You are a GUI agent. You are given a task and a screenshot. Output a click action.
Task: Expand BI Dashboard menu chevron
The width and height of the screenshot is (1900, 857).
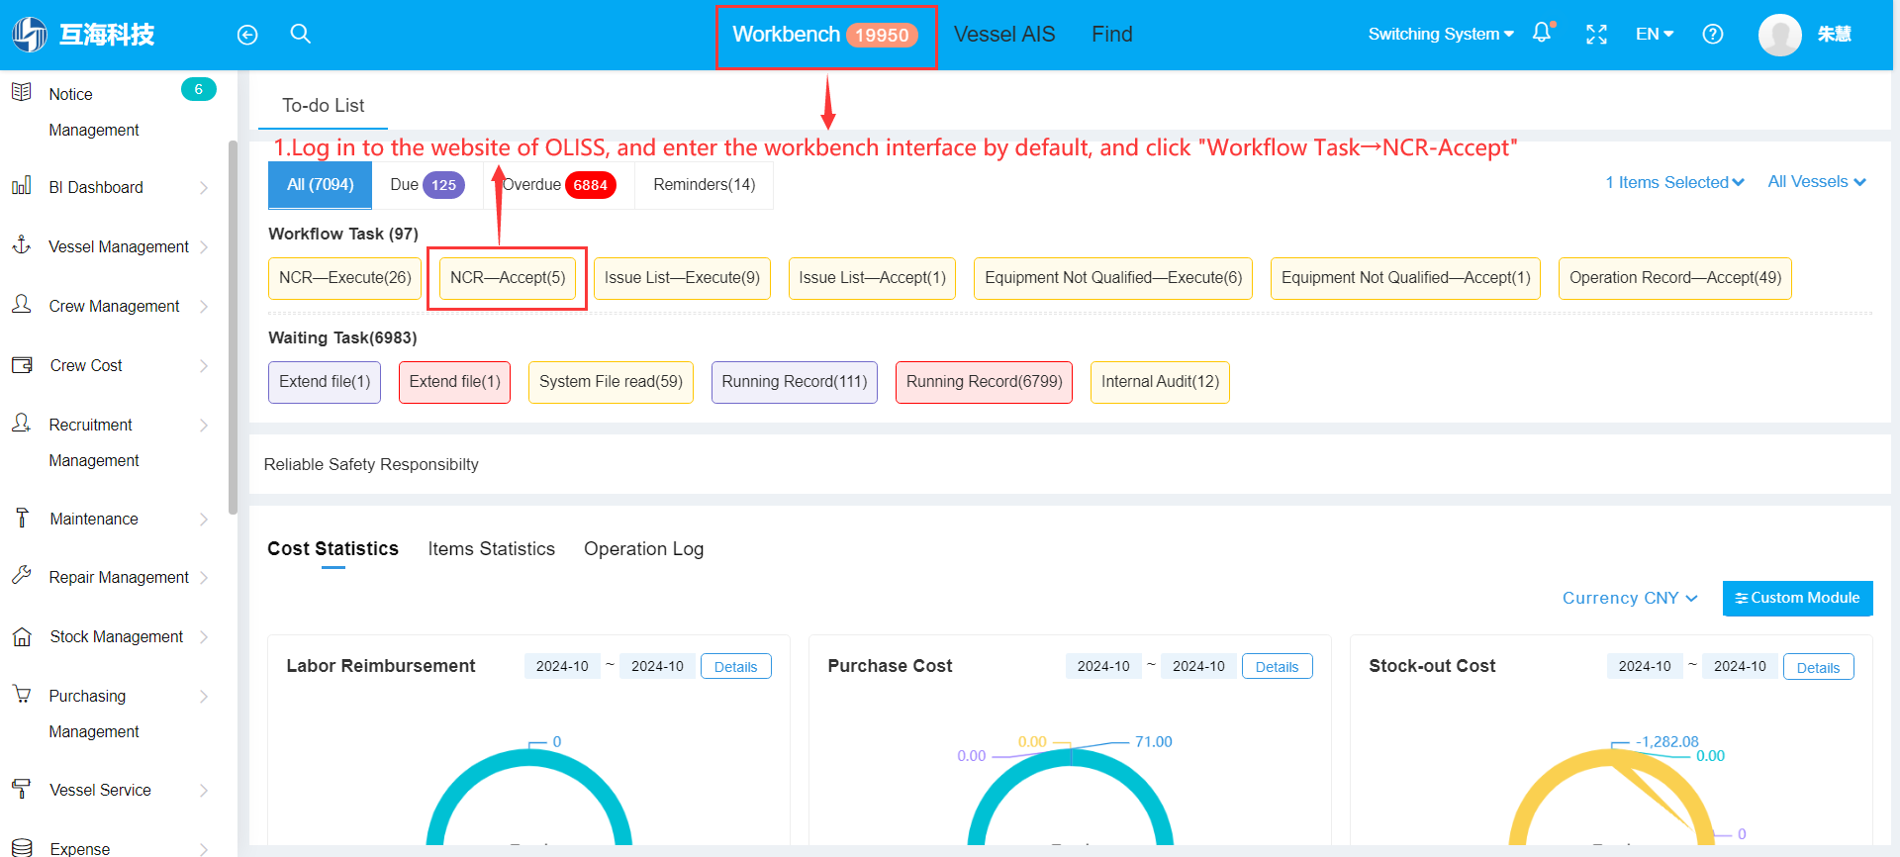204,187
